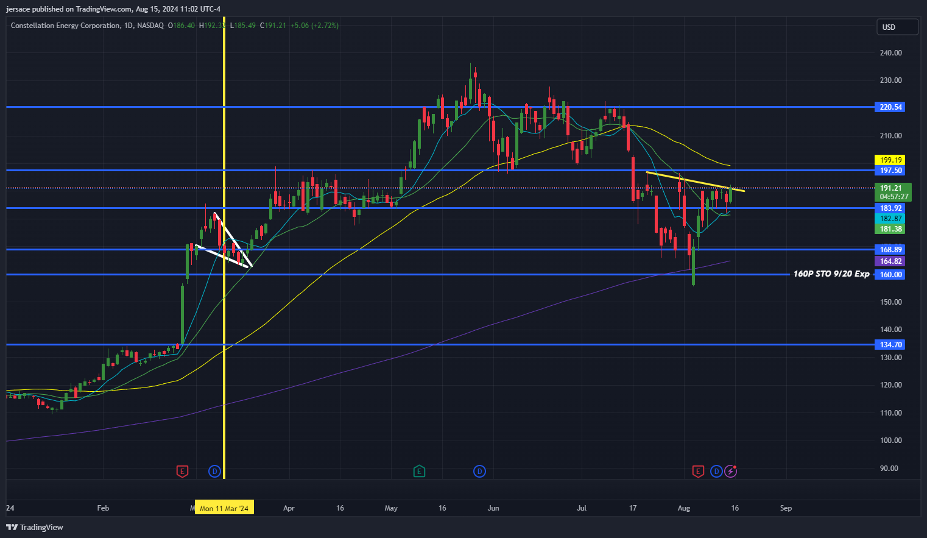
Task: Click the 16 label between Apr and May
Action: tap(340, 508)
